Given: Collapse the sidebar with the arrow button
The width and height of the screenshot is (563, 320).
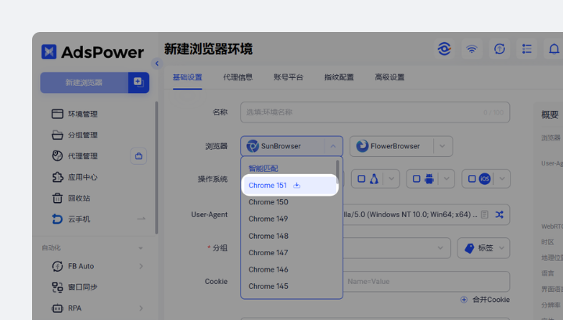Looking at the screenshot, I should [x=157, y=63].
